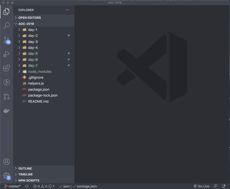Screen dimensions: 230x189
Task: Click the untracked dot on day-7
Action: 69,65
